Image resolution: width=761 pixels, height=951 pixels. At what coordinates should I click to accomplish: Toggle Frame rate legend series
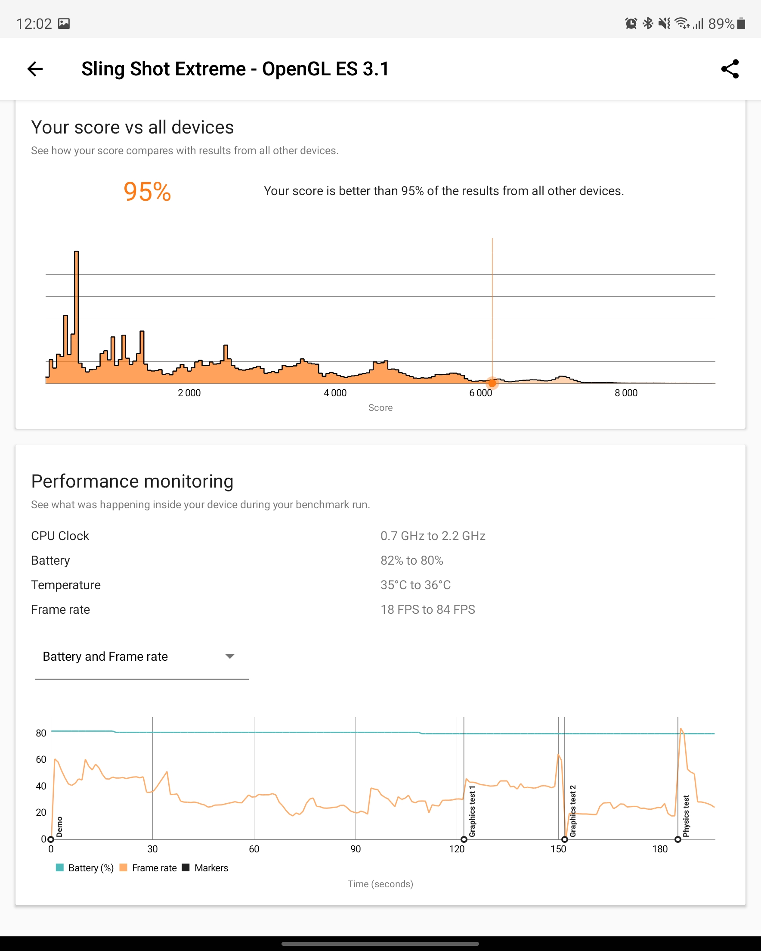pos(148,867)
